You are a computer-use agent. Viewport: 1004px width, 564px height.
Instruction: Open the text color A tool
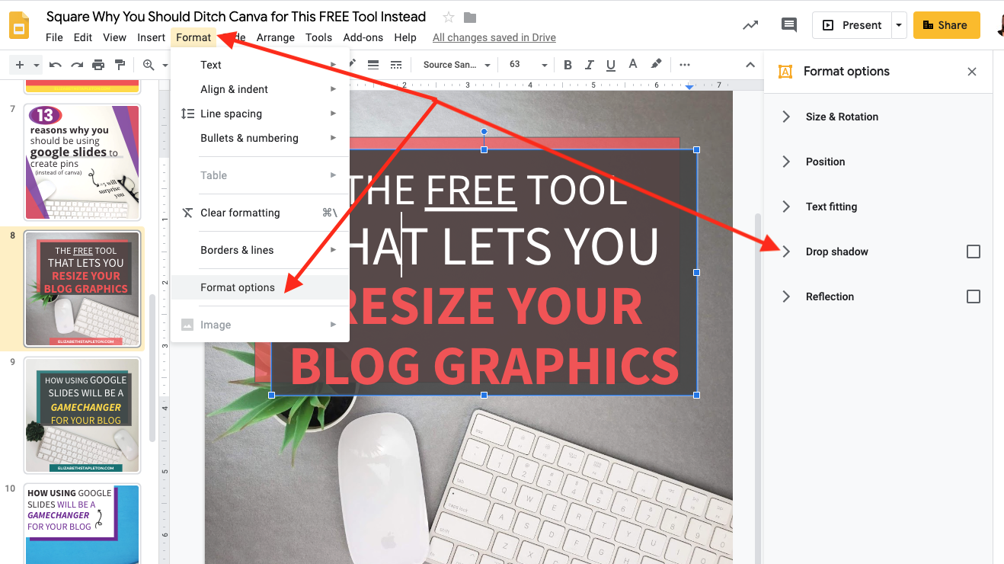coord(634,65)
